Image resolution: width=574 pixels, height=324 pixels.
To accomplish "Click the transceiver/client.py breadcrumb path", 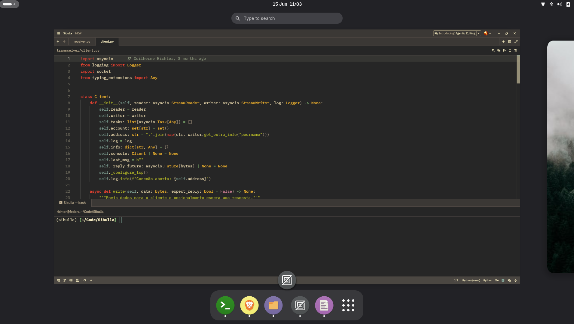I will click(78, 50).
